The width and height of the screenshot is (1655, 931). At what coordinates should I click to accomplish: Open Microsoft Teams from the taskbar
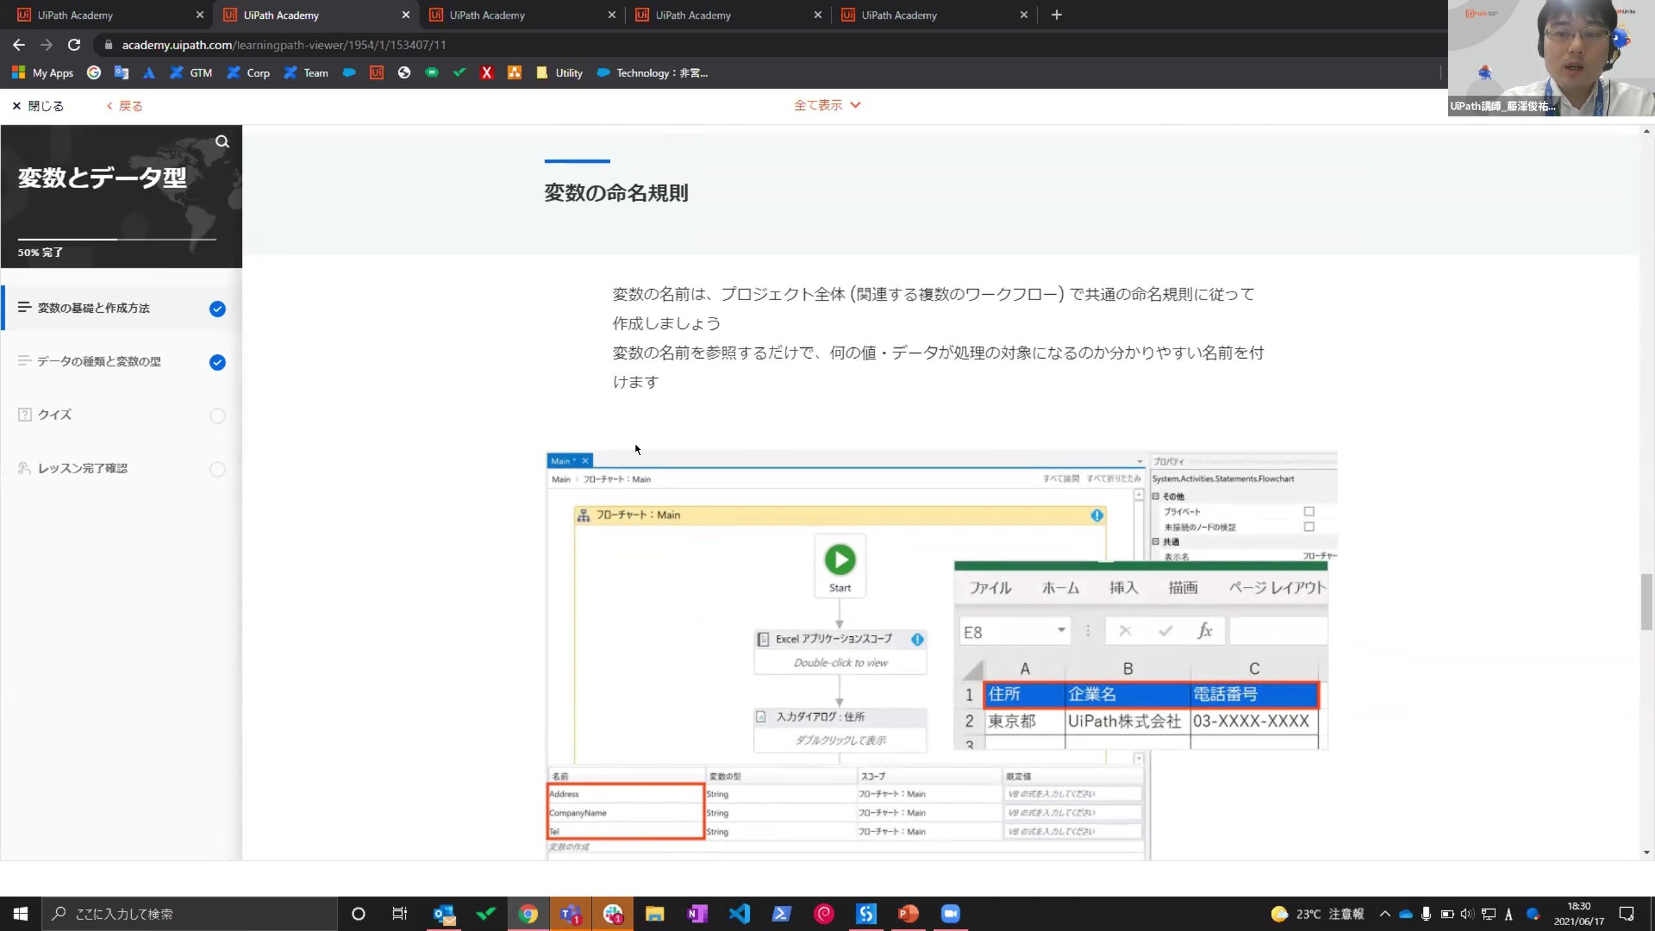(570, 914)
